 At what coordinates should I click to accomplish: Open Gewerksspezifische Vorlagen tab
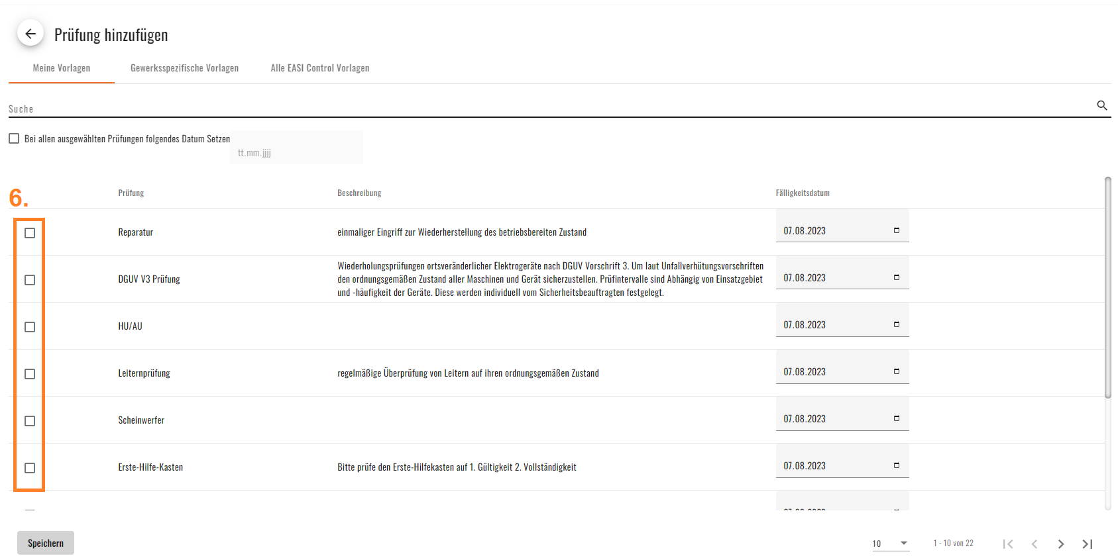coord(184,68)
